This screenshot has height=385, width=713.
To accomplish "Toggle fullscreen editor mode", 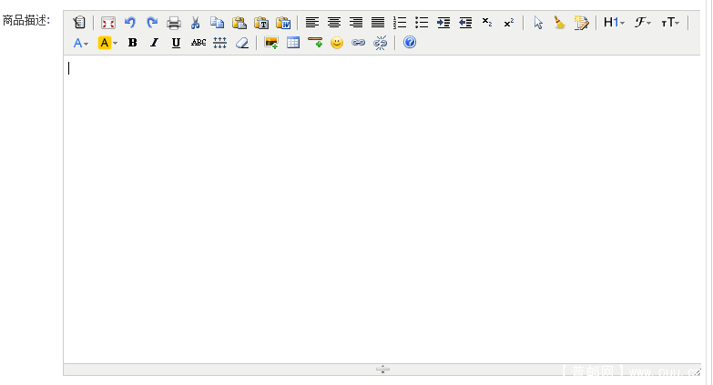I will coord(108,23).
